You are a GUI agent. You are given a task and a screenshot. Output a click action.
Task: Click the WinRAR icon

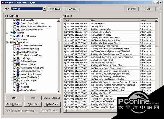18,87
